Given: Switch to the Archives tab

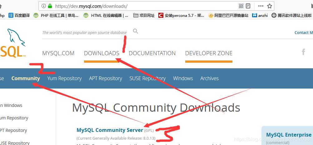Looking at the screenshot, I should (209, 78).
